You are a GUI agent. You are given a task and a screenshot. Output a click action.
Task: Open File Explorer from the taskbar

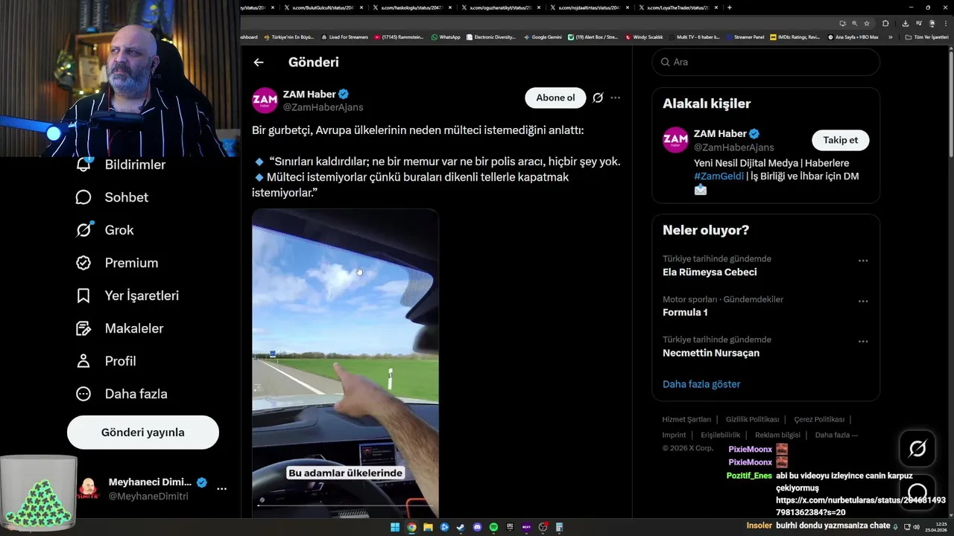click(x=428, y=527)
